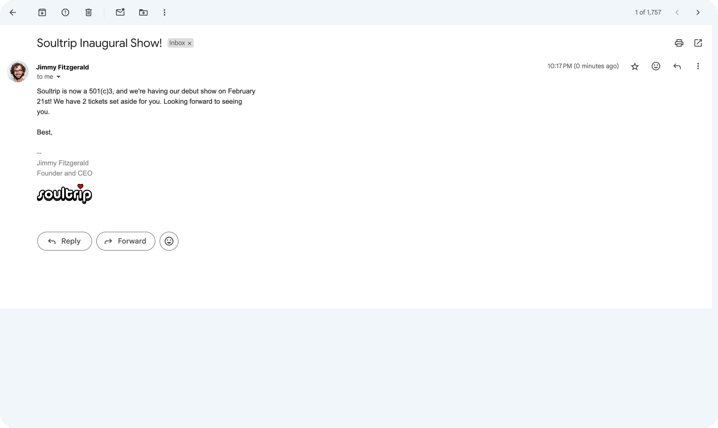Open More options in top toolbar
Image resolution: width=718 pixels, height=428 pixels.
click(164, 12)
